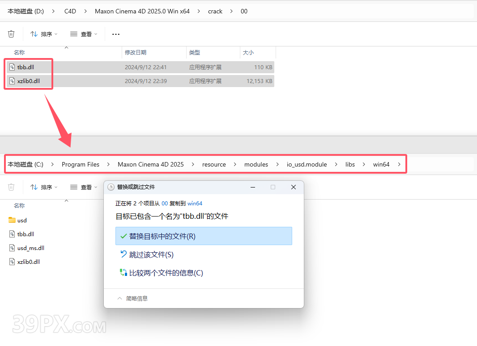Viewport: 477px width, 346px height.
Task: Click the compare both files info option
Action: 166,273
